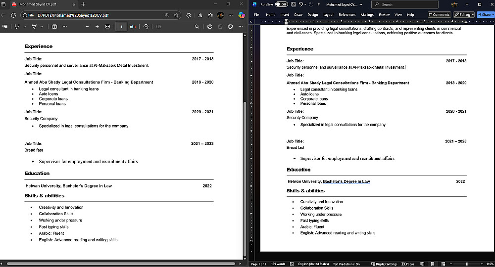The width and height of the screenshot is (495, 267).
Task: Click Save as icon in PDF toolbar
Action: 231,27
